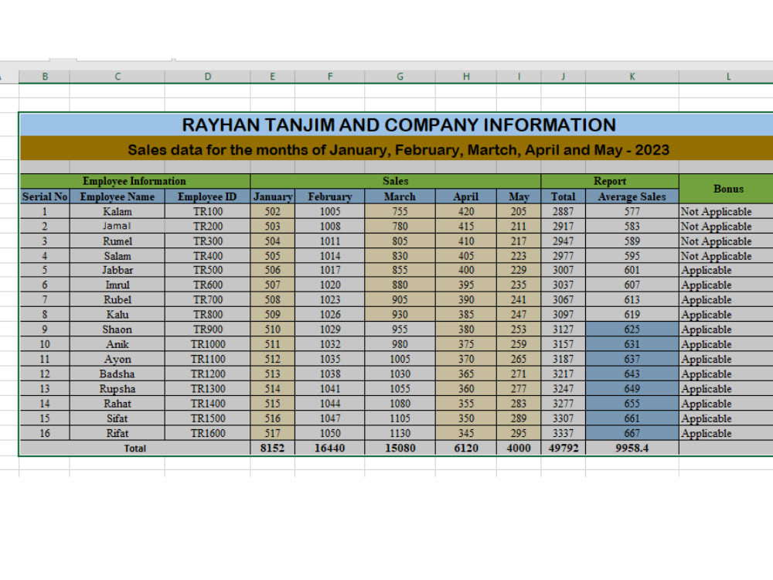The image size is (773, 580).
Task: Select column B header
Action: (x=44, y=77)
